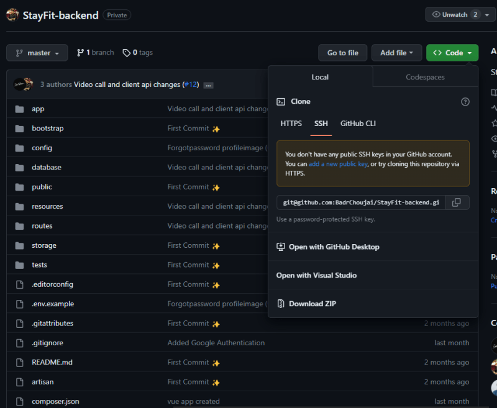
Task: Click the zip file icon in Download ZIP
Action: click(281, 304)
